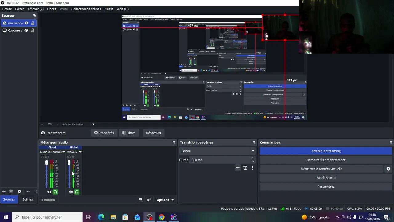The height and width of the screenshot is (222, 394).
Task: Add a scene transition with plus icon
Action: tap(238, 168)
